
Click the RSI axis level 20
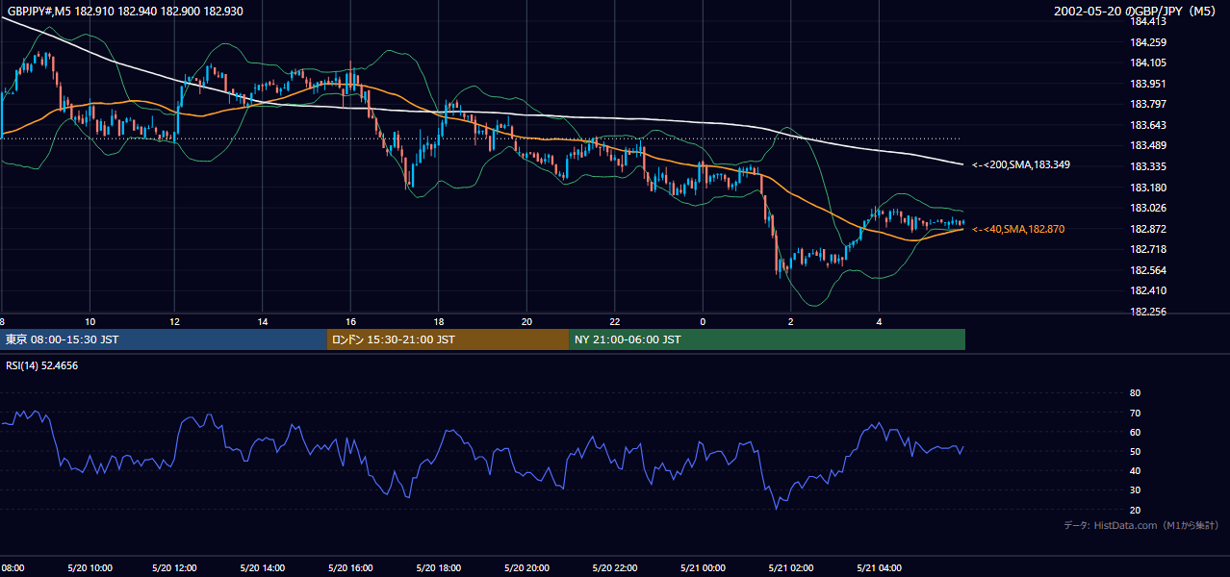tap(1135, 510)
